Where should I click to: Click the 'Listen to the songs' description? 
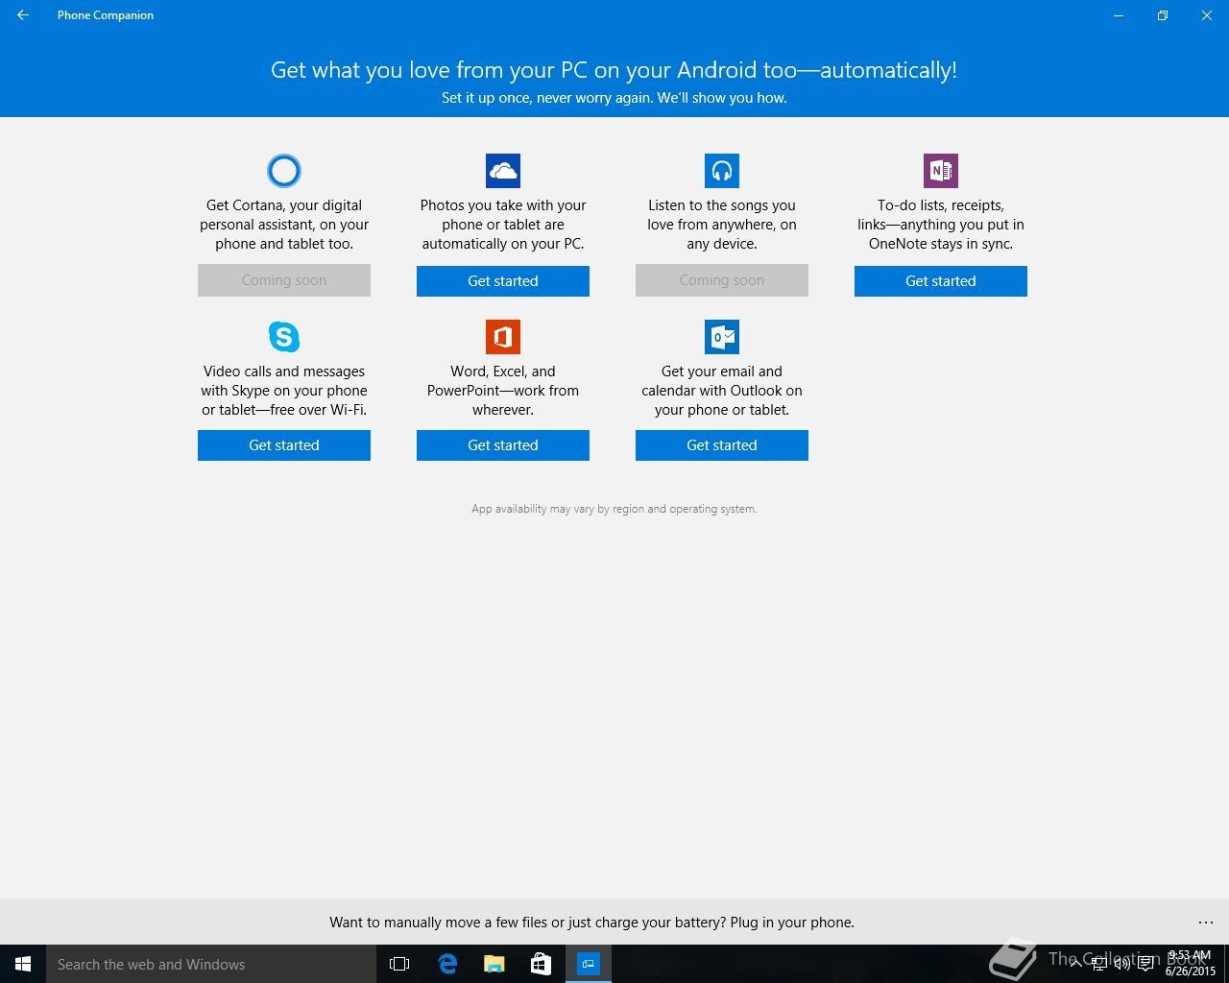tap(722, 225)
